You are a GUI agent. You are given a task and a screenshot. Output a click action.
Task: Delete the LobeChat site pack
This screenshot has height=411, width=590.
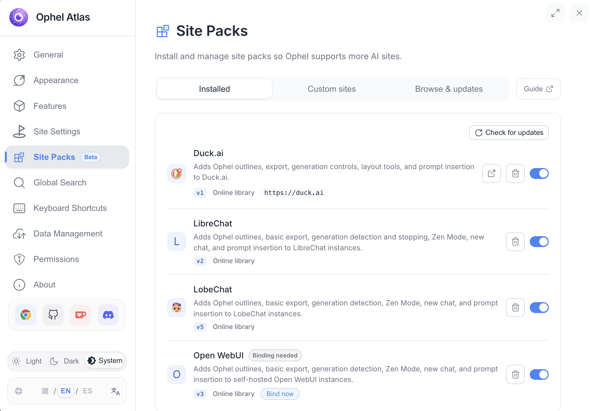click(515, 308)
